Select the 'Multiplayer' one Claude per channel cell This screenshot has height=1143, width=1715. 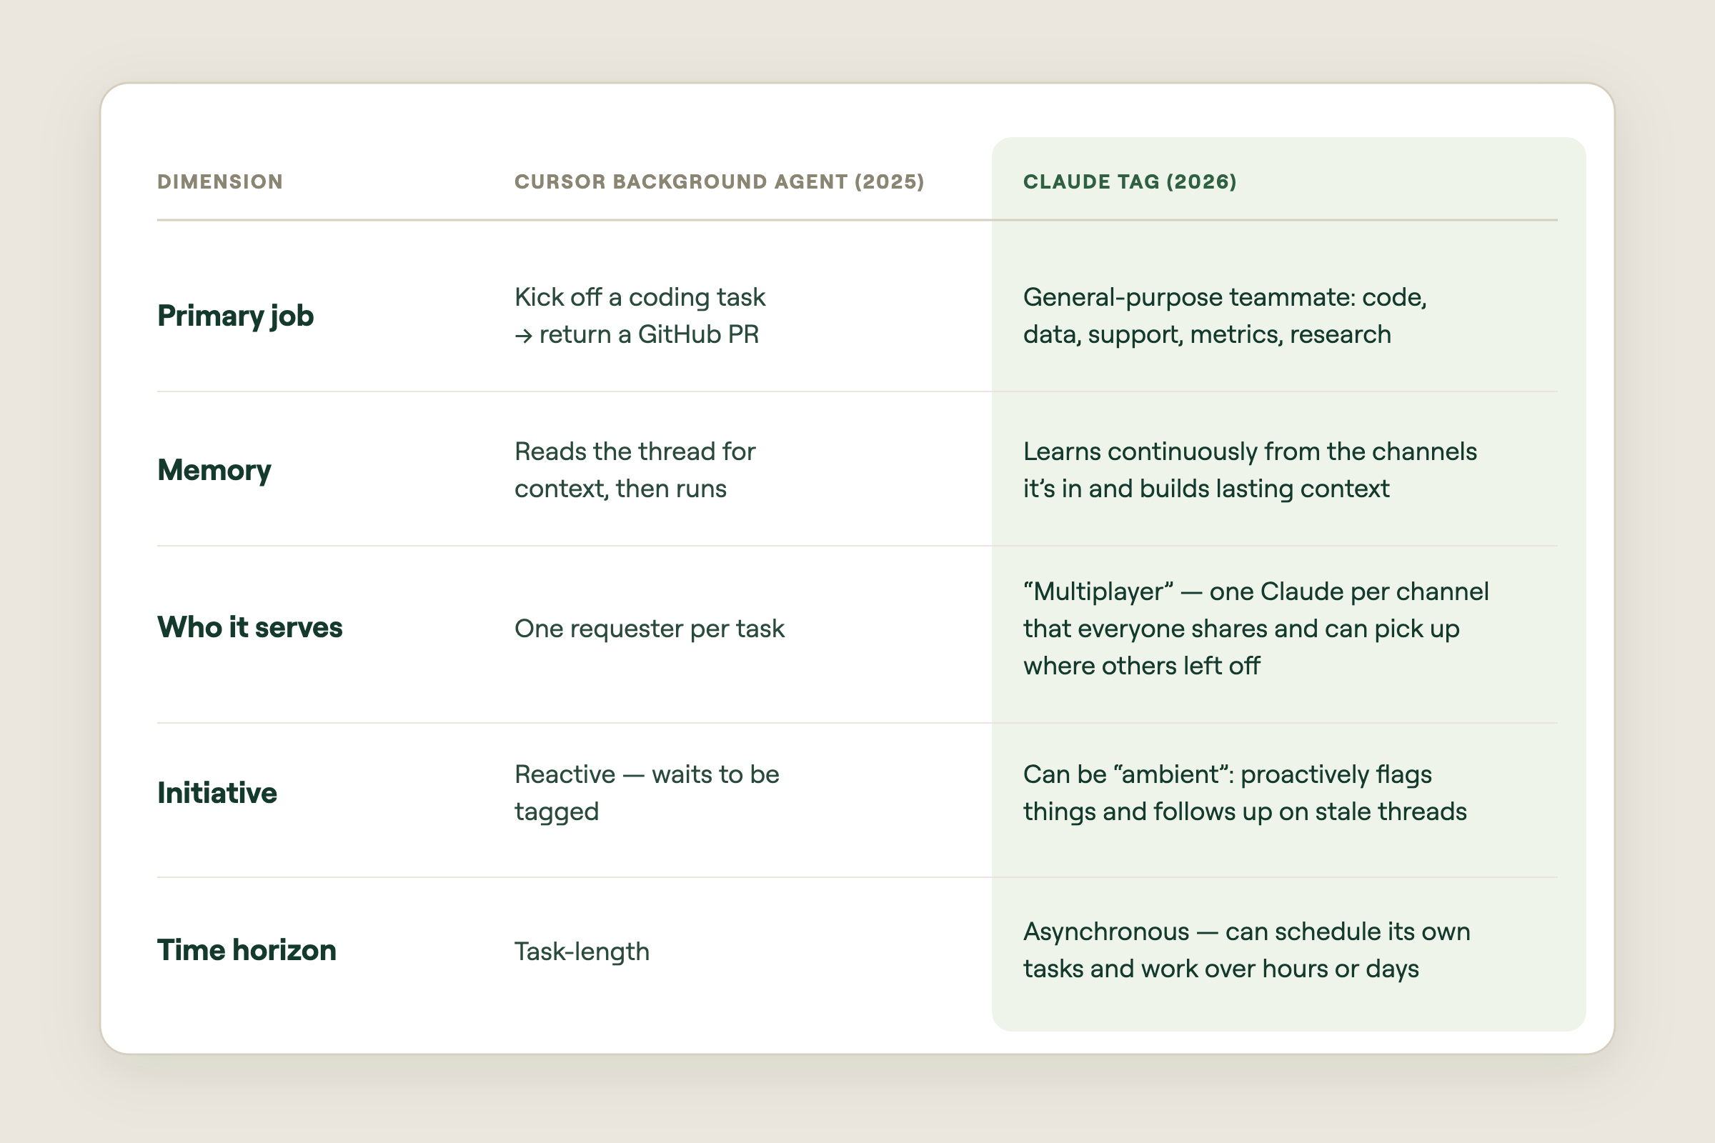pyautogui.click(x=1256, y=629)
